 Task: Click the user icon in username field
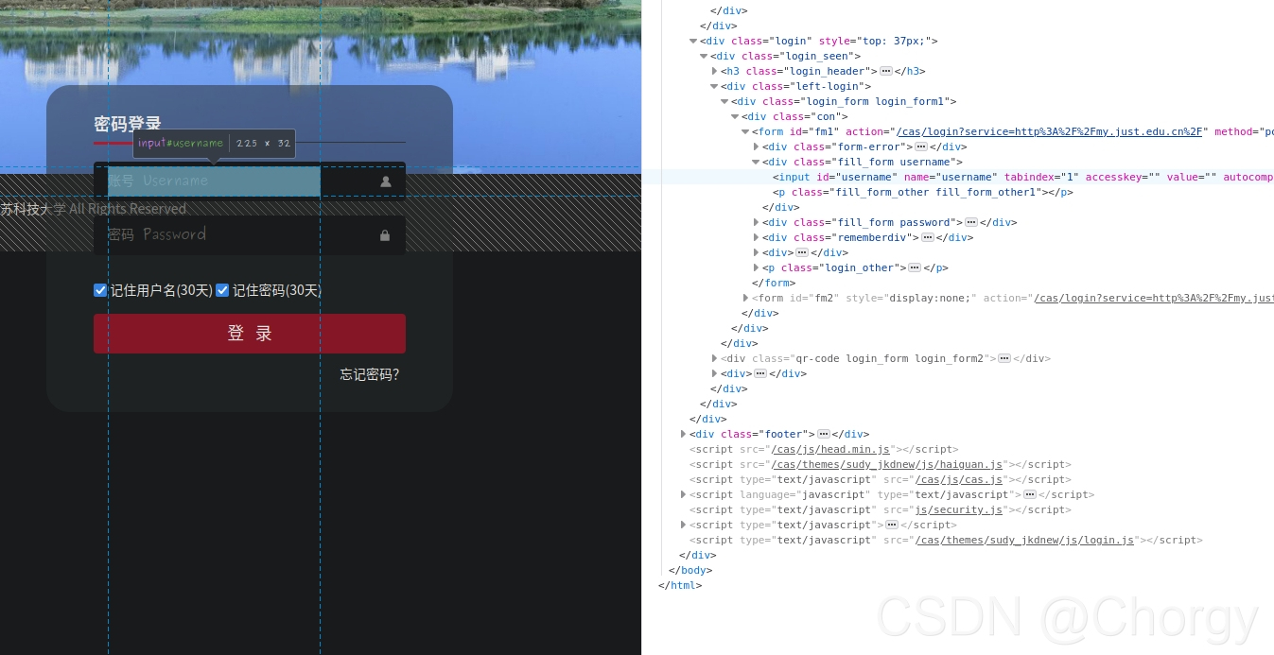pos(385,181)
